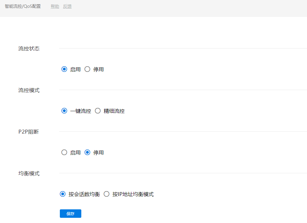Click the 一键流控 option label text
307x223 pixels.
(x=81, y=111)
